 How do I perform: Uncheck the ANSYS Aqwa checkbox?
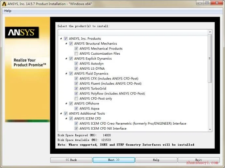tap(76, 108)
